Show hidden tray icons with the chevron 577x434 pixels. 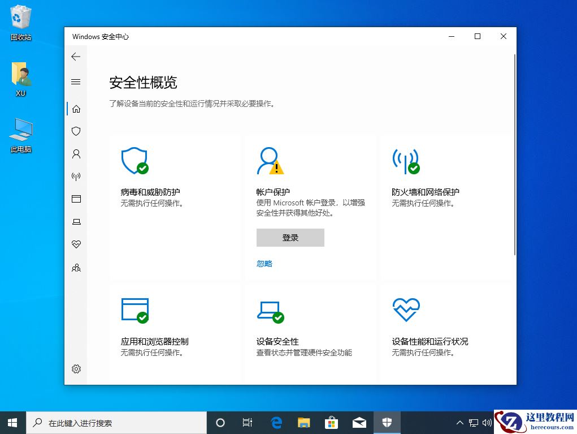coord(459,422)
